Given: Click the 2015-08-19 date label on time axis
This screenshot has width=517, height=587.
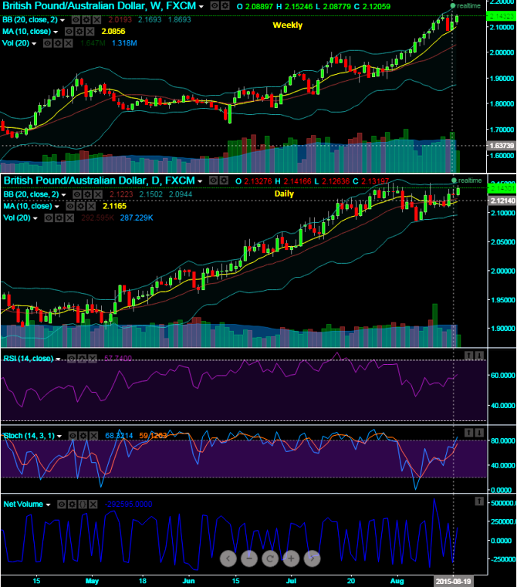Looking at the screenshot, I should (453, 582).
